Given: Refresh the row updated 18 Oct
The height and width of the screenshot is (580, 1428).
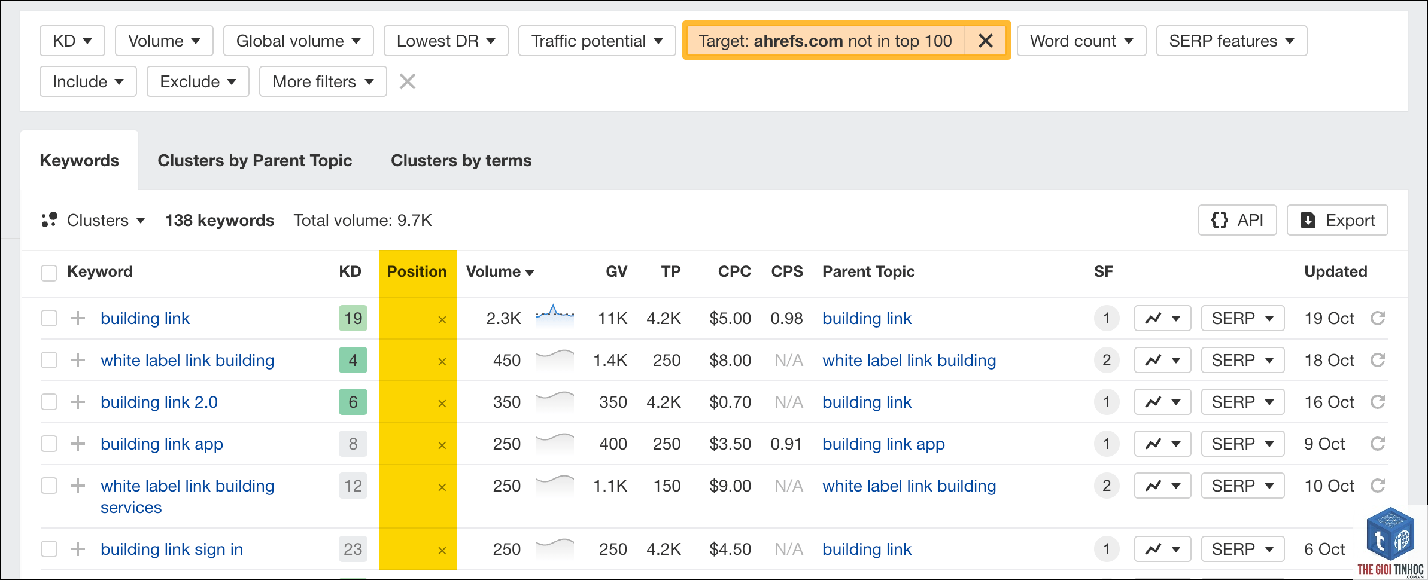Looking at the screenshot, I should pyautogui.click(x=1378, y=360).
